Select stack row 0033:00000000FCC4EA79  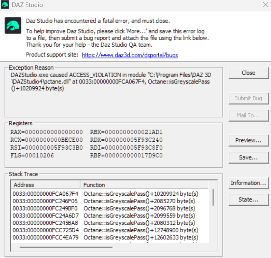click(46, 238)
